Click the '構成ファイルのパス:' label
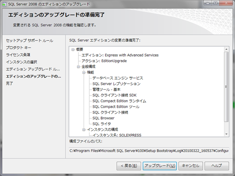 coord(86,141)
